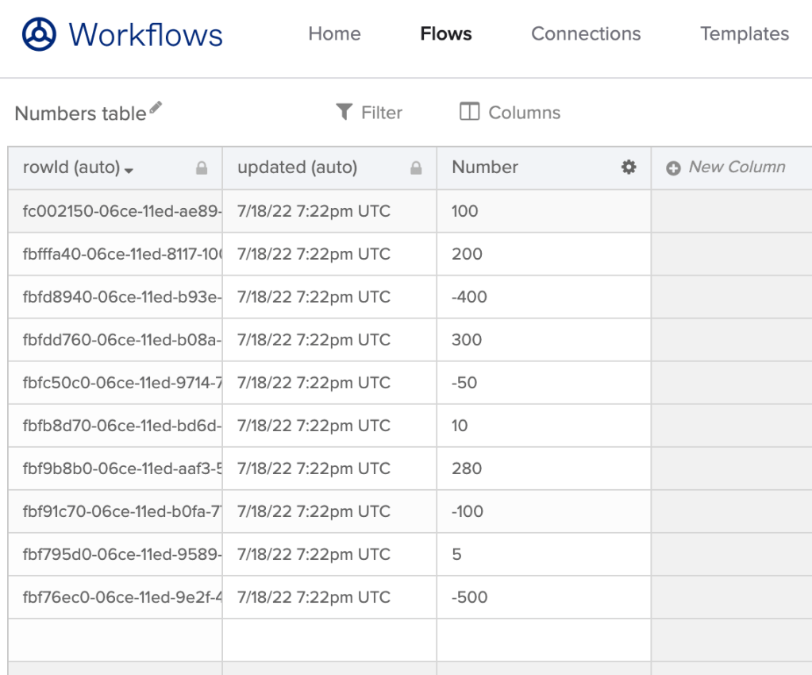This screenshot has width=812, height=675.
Task: Open the Home tab
Action: [334, 34]
